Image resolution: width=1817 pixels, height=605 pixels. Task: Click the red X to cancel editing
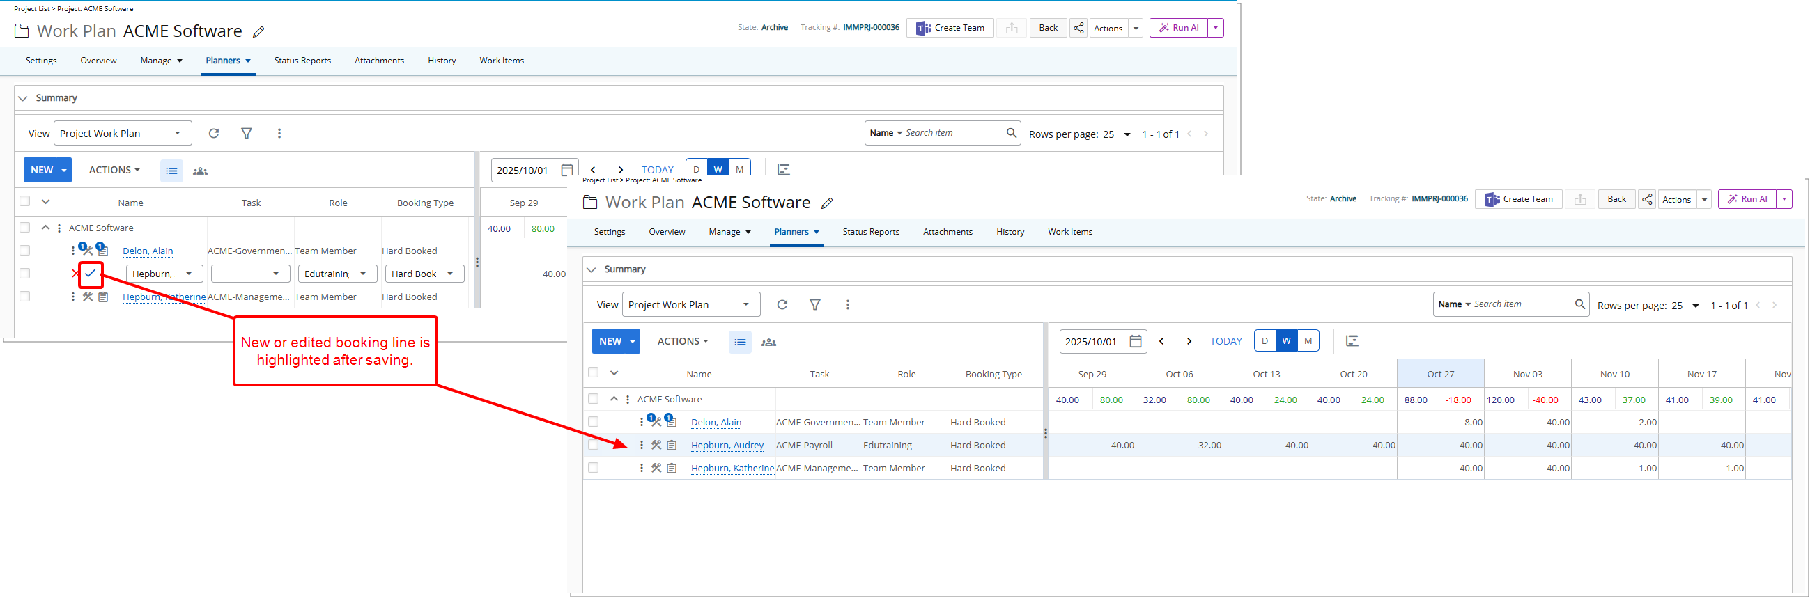point(75,274)
